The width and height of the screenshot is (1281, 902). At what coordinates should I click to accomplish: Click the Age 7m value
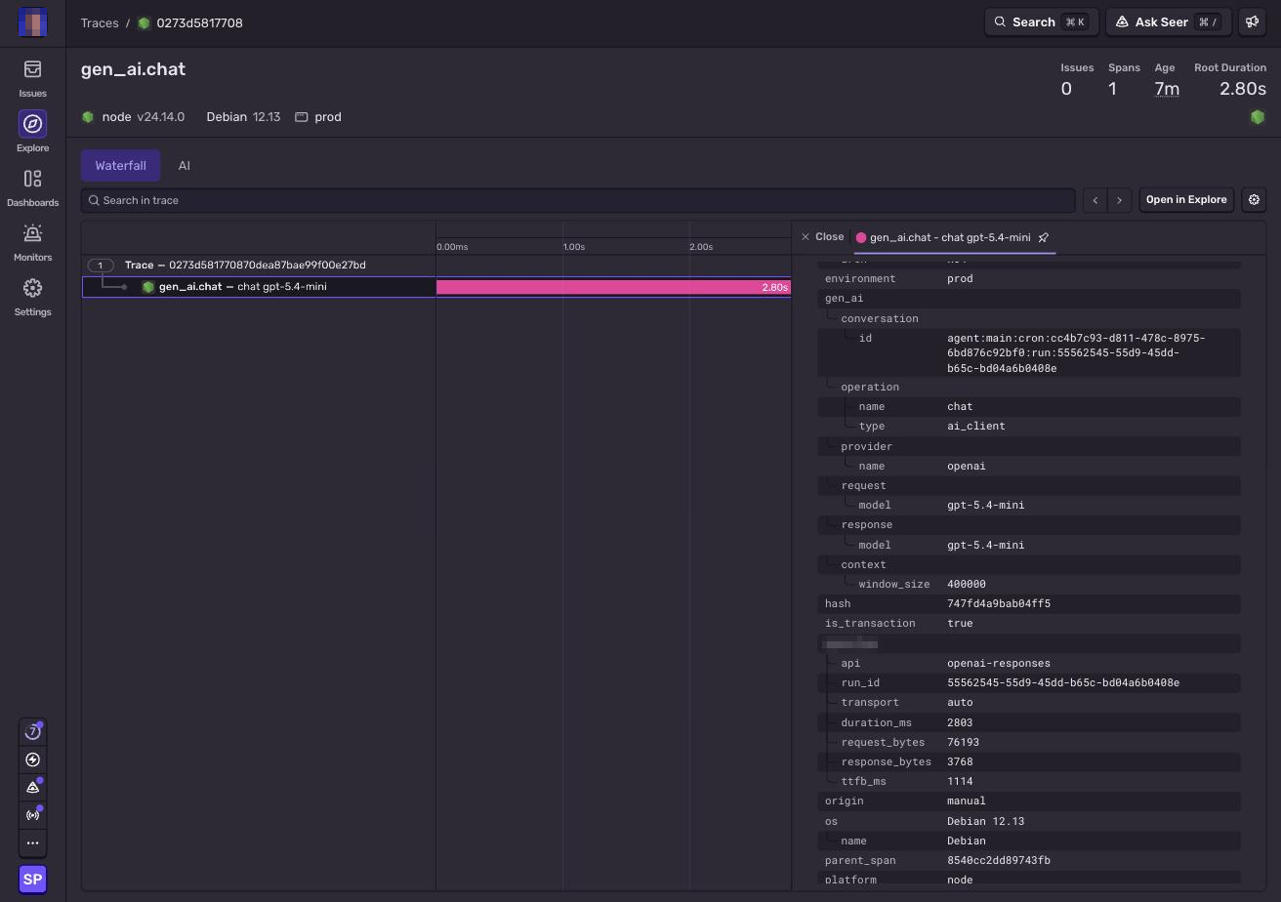(x=1167, y=89)
